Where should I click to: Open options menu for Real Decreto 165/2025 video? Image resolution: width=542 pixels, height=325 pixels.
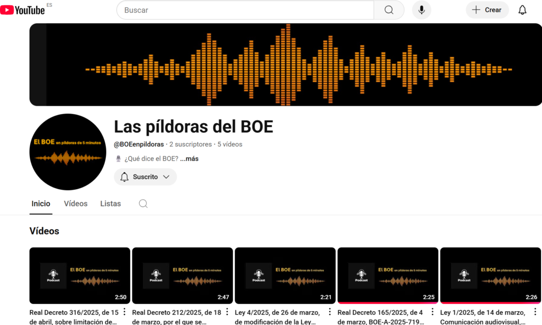pos(432,312)
